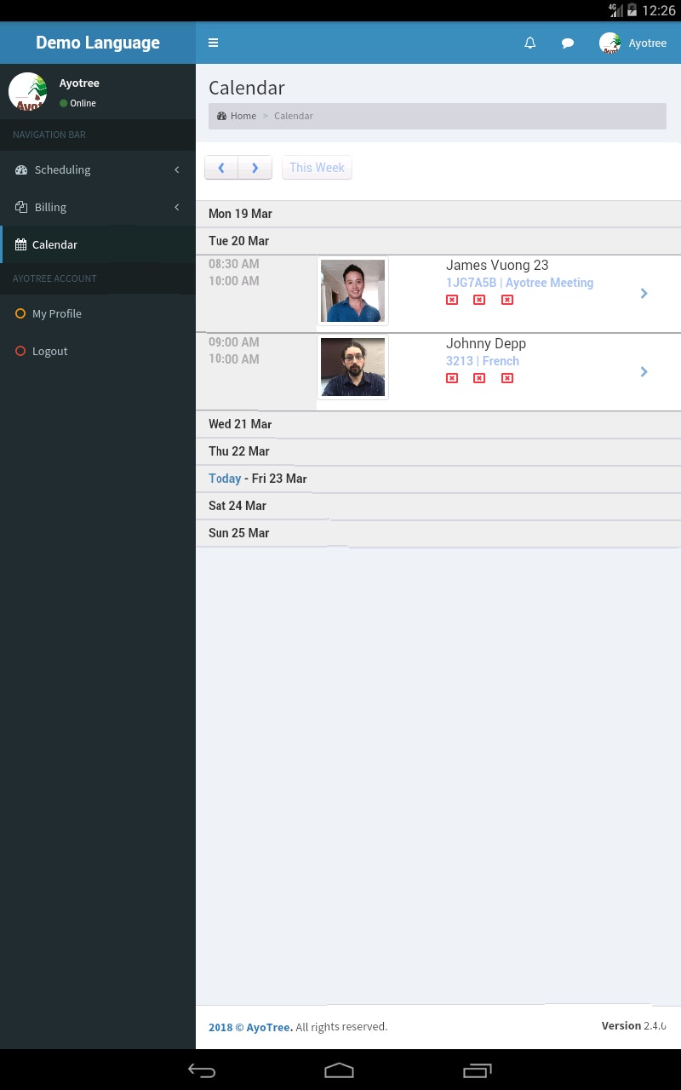Click the sidebar Ayotree profile avatar
Viewport: 681px width, 1090px height.
tap(28, 92)
